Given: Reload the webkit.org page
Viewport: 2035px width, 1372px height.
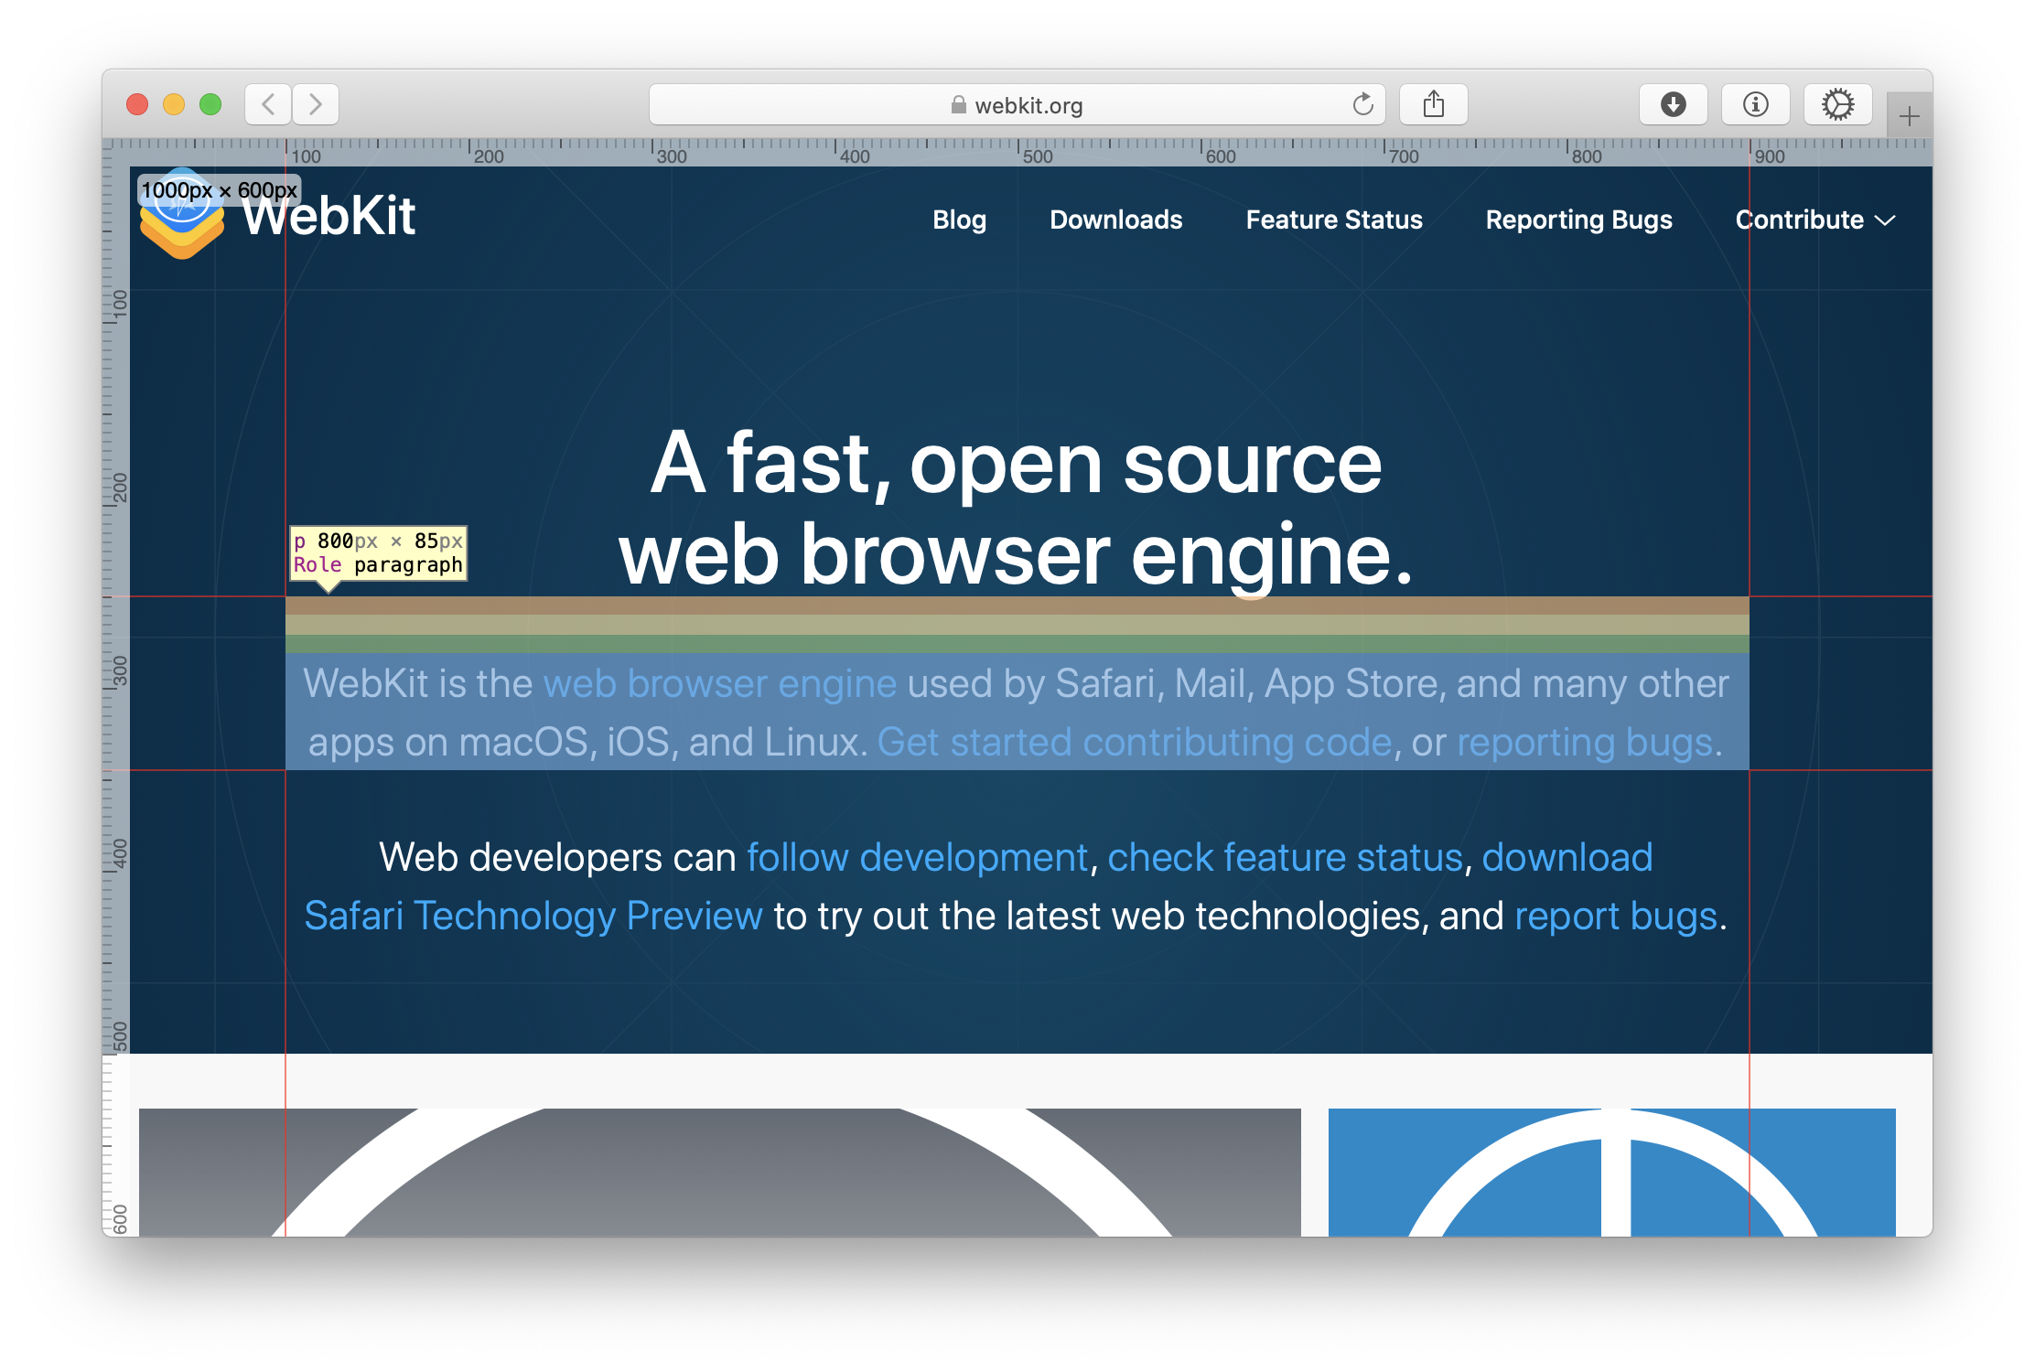Looking at the screenshot, I should coord(1362,105).
